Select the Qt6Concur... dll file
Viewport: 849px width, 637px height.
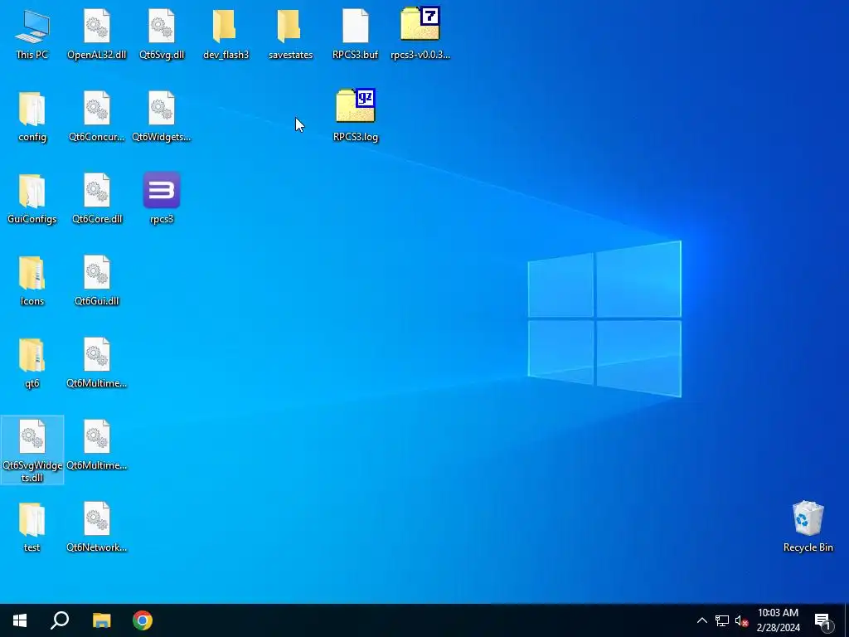(x=97, y=116)
